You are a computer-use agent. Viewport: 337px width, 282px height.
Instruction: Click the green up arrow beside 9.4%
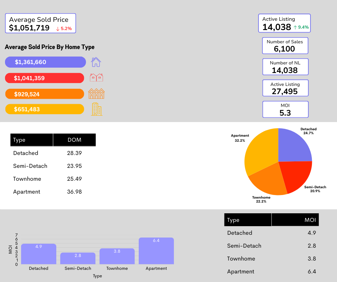(x=295, y=27)
